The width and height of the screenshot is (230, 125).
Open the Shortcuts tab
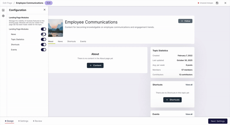pos(71,41)
